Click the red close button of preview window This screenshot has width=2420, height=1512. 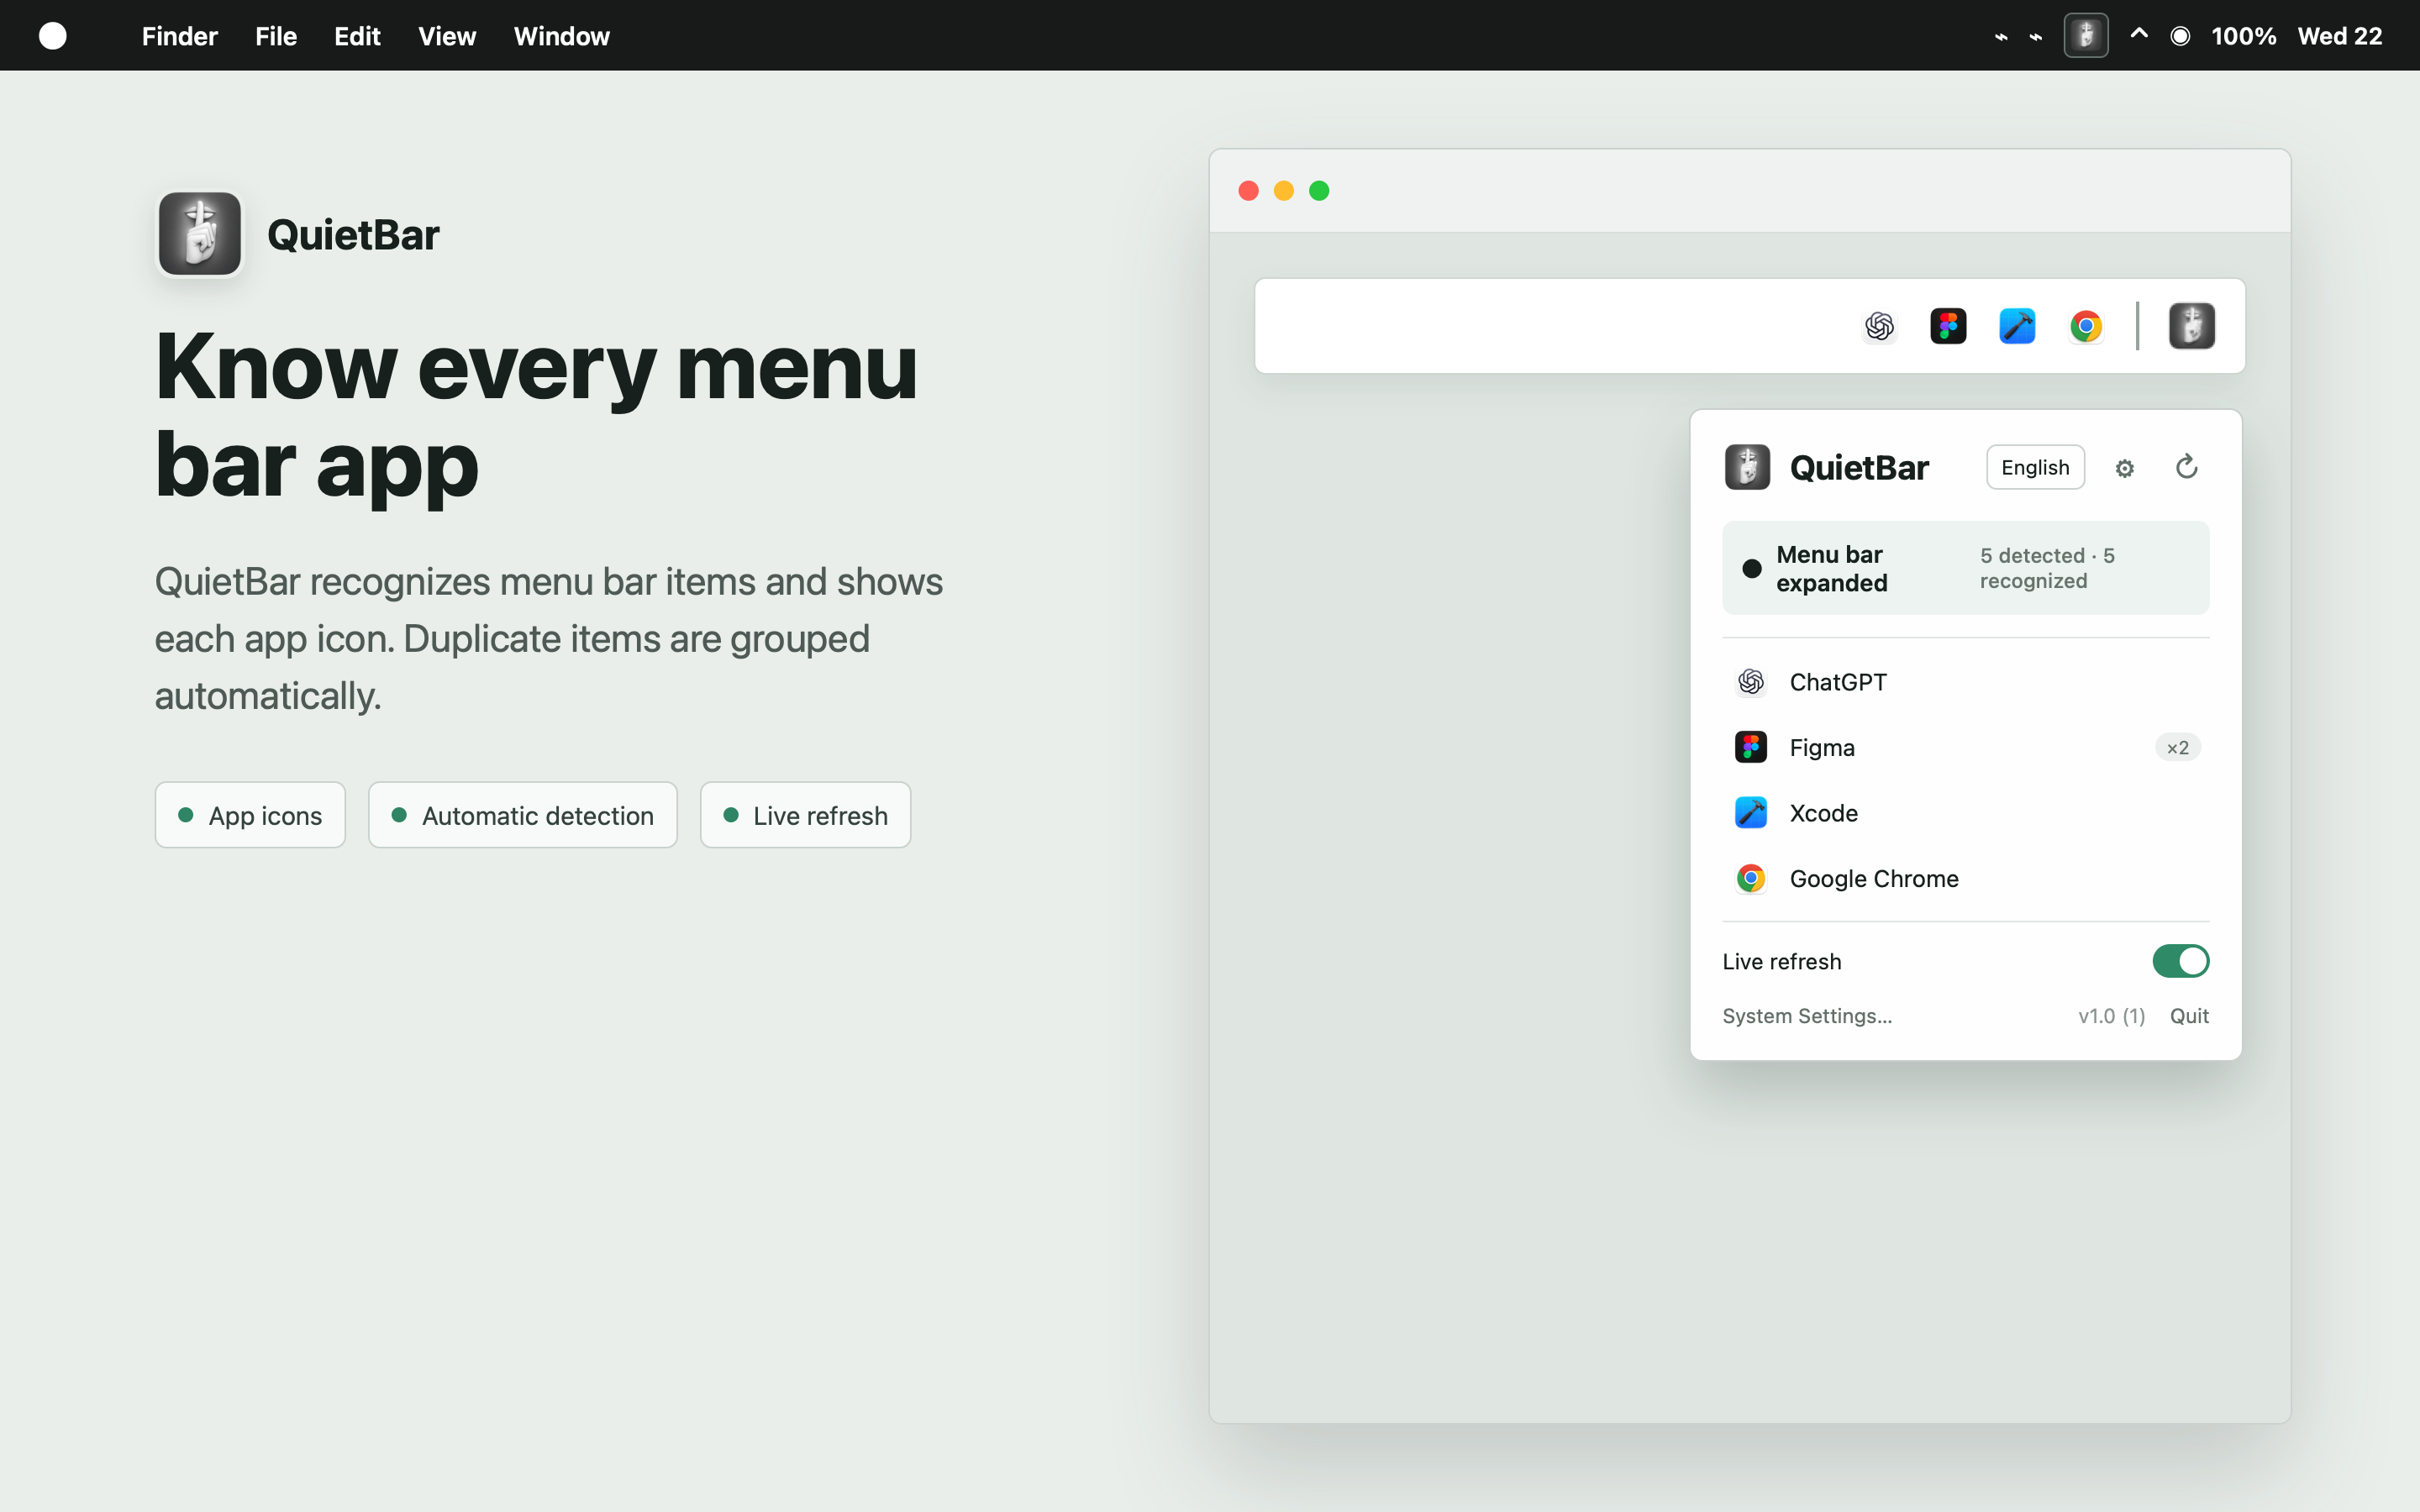1248,190
